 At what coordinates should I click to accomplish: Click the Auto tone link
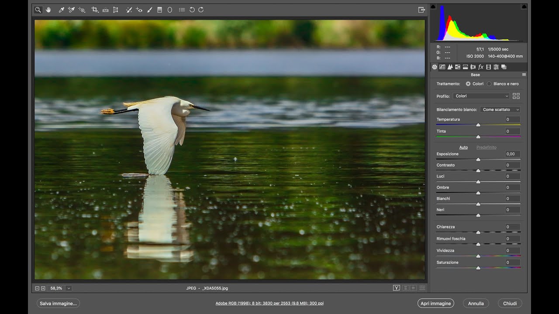[463, 147]
